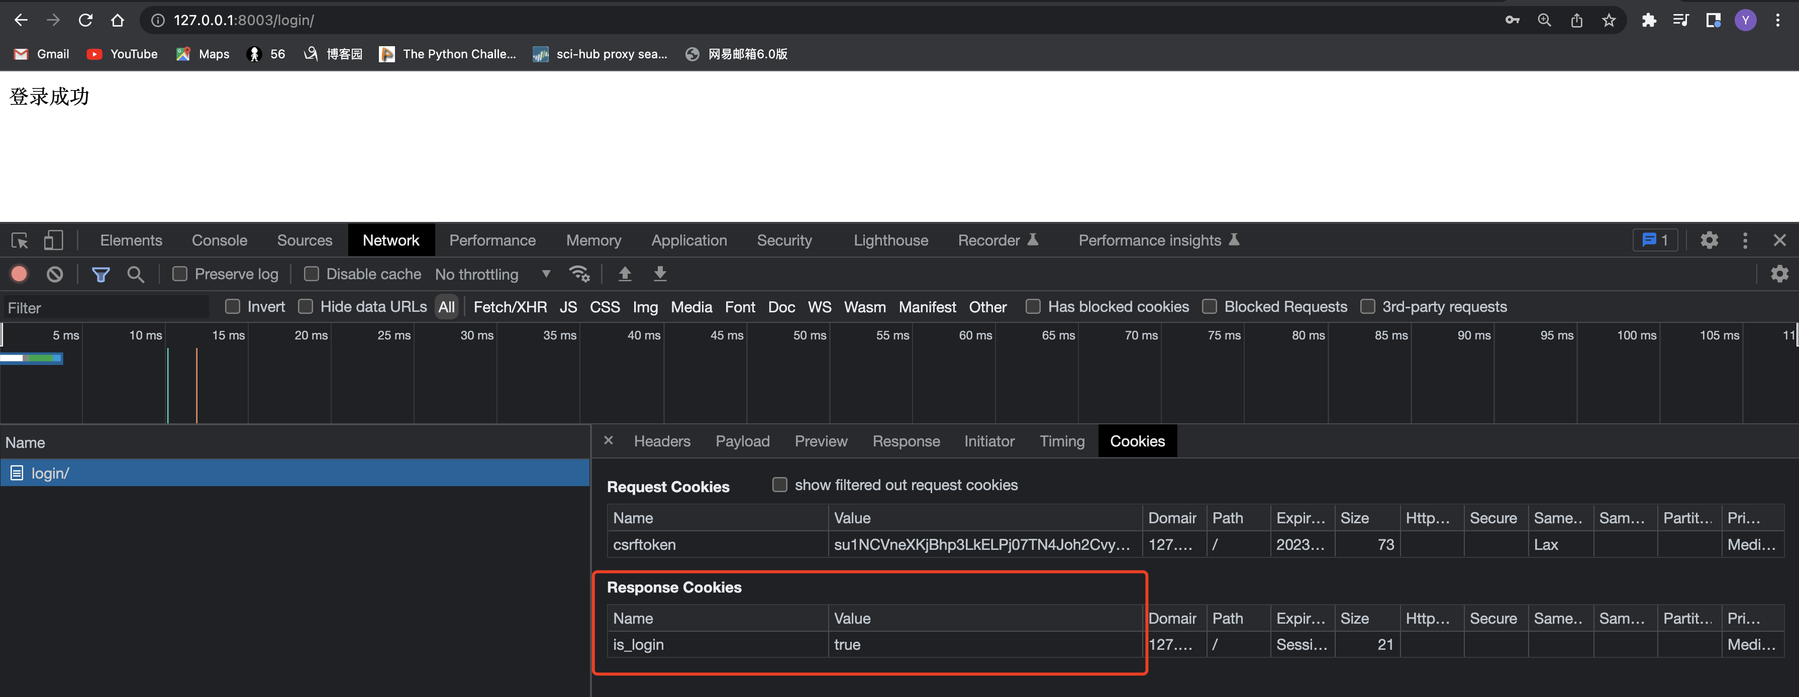Select the is_login cookie name cell
Image resolution: width=1799 pixels, height=697 pixels.
pyautogui.click(x=717, y=645)
